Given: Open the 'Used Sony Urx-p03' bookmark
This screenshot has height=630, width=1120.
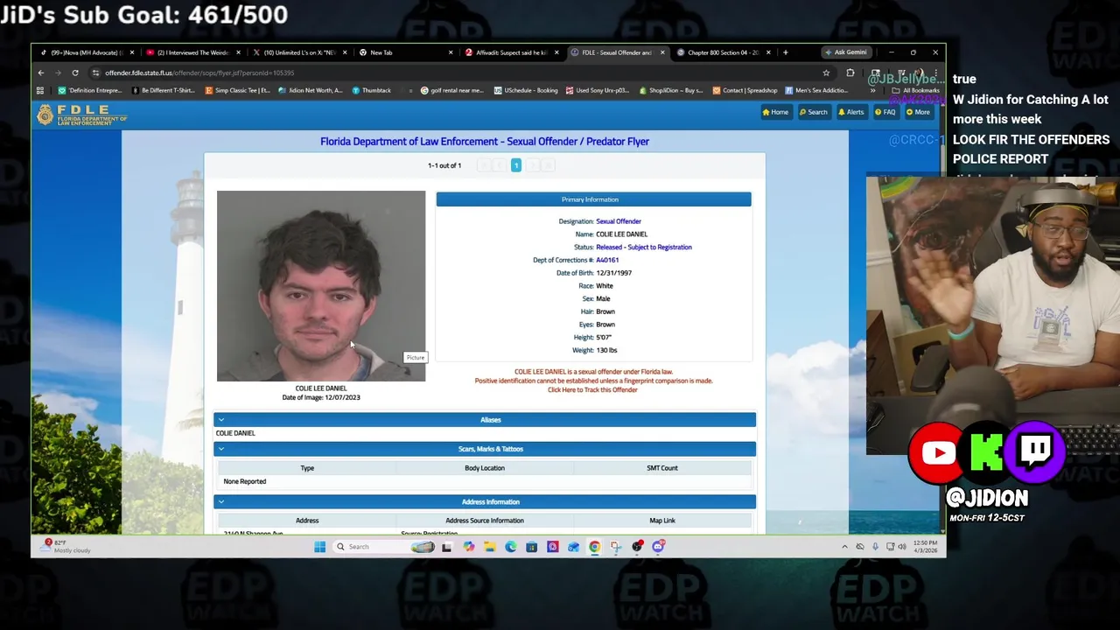Looking at the screenshot, I should [598, 90].
